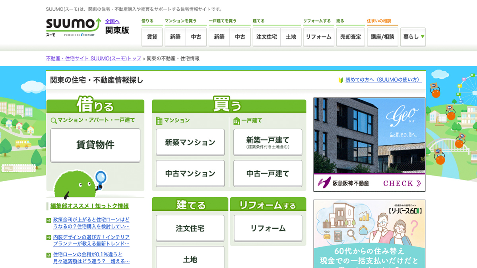Open リフォーム in the top navigation

[318, 37]
